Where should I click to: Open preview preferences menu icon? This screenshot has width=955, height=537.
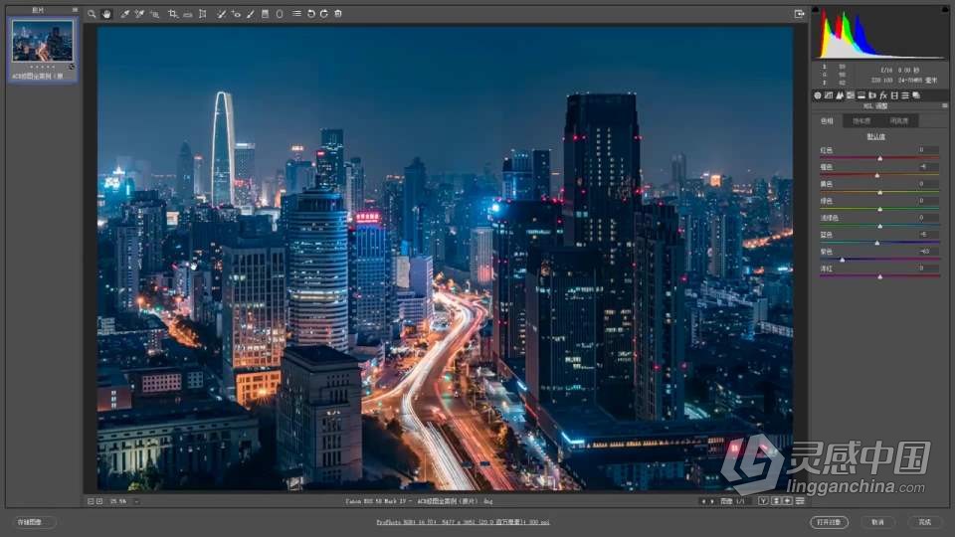click(x=800, y=501)
